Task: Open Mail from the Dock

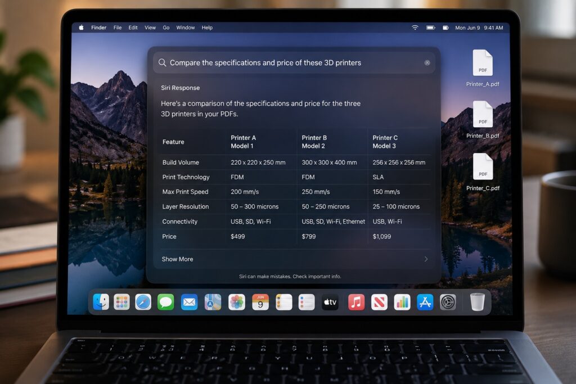Action: 189,302
